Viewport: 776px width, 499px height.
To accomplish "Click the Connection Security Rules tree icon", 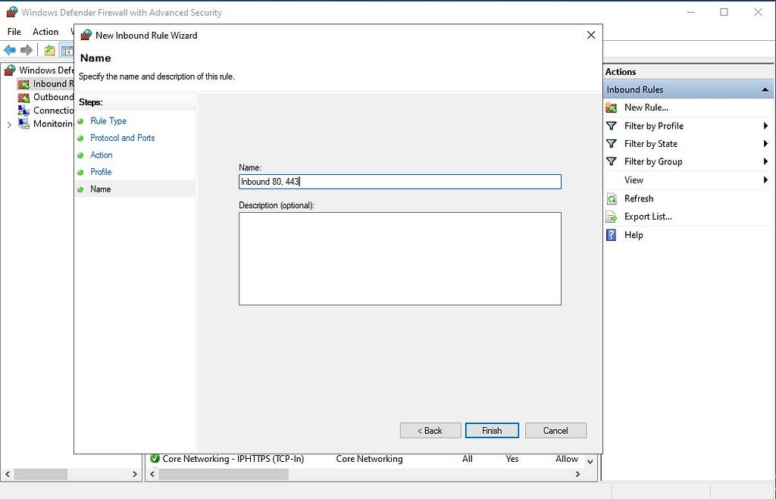I will click(x=23, y=111).
